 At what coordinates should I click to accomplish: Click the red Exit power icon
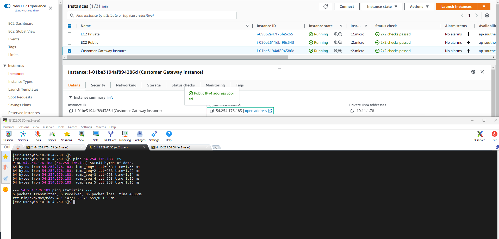(x=494, y=136)
